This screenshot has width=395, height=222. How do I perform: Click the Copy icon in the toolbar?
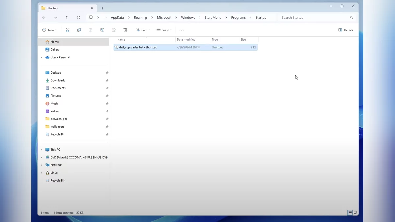tap(79, 30)
